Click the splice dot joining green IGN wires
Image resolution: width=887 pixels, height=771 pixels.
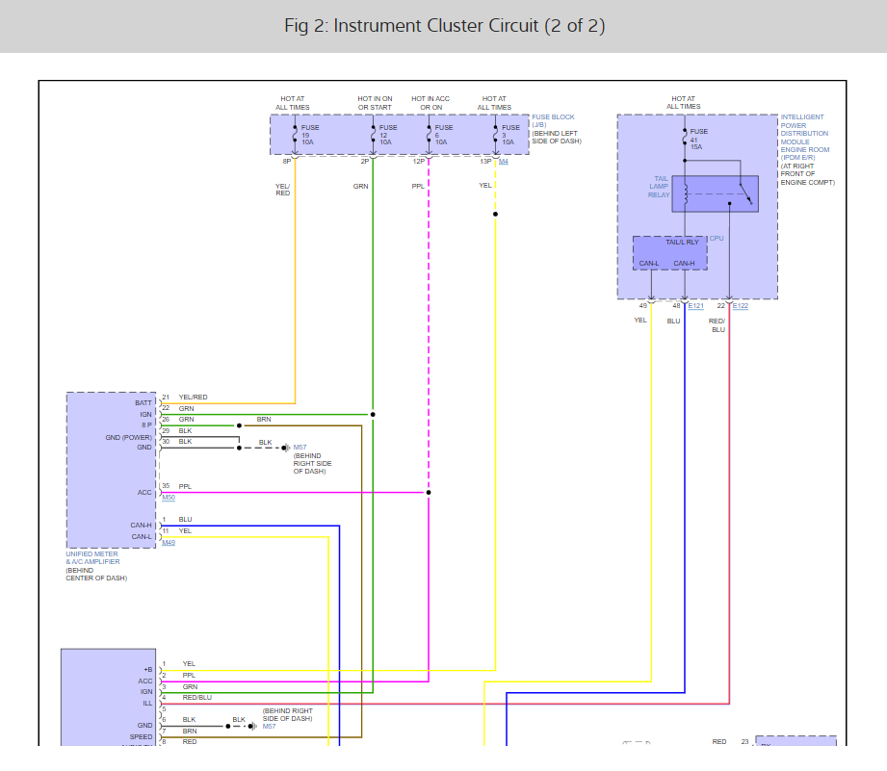click(x=373, y=414)
